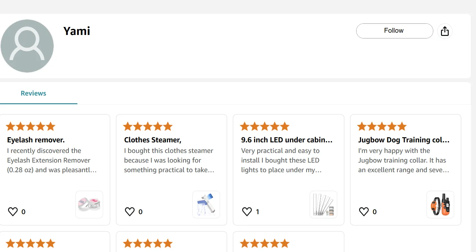Click Yami's profile avatar picture

(x=27, y=46)
